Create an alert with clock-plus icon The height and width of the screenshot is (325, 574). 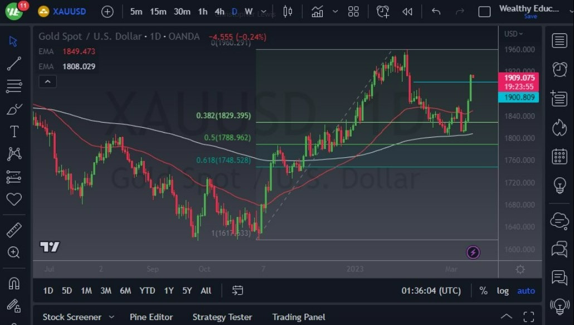click(x=383, y=12)
